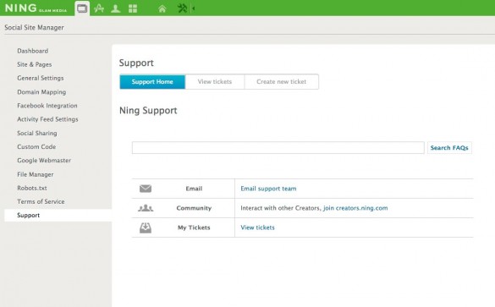The image size is (495, 307).
Task: Open Site & Pages in the sidebar
Action: coord(35,64)
